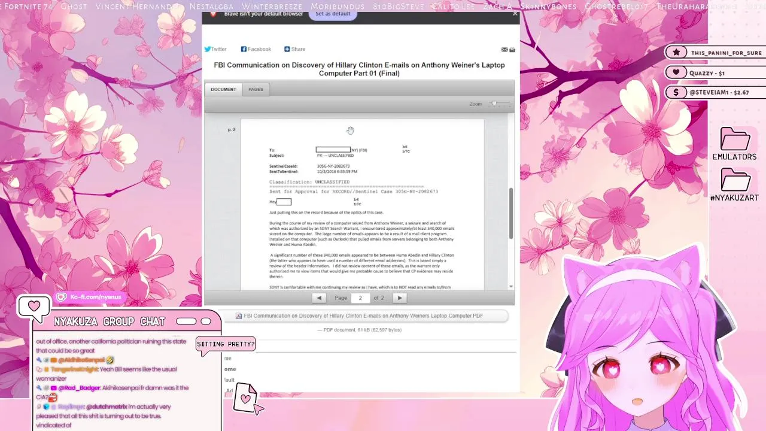Close the Brave default browser notification

(x=515, y=13)
